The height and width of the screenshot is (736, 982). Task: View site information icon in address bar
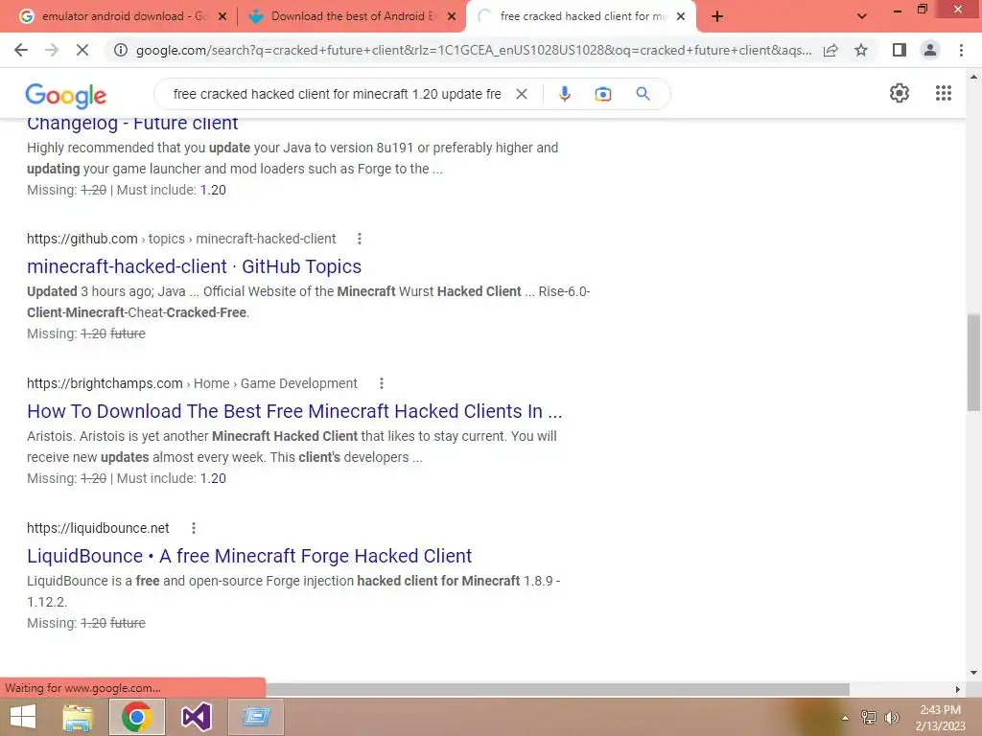(x=120, y=50)
